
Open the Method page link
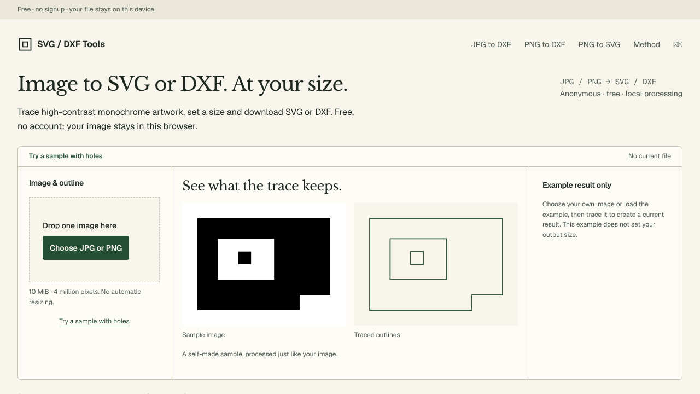(x=646, y=44)
